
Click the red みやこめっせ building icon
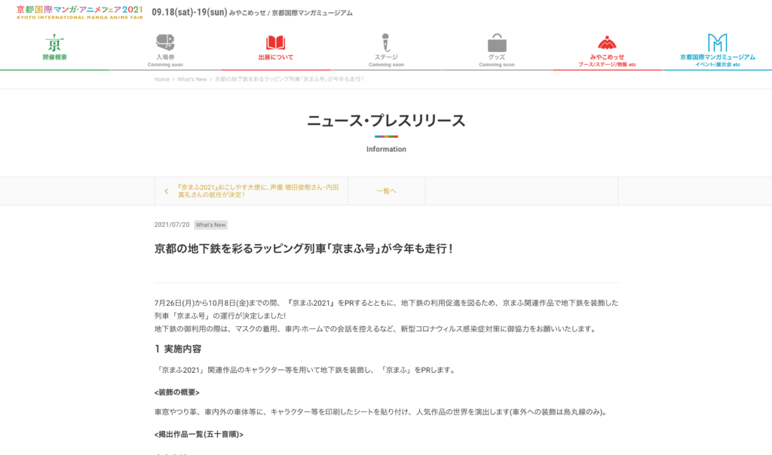[607, 43]
